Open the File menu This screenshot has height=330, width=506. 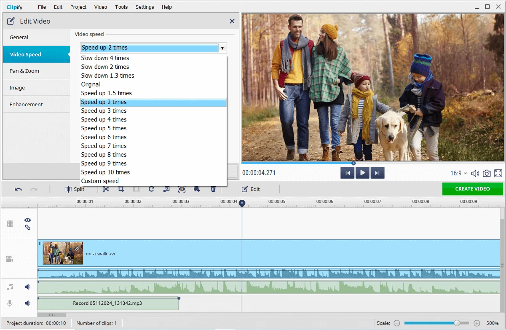pos(42,7)
